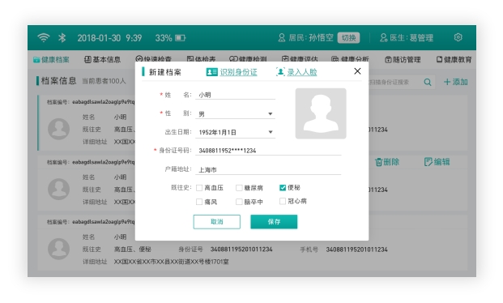The image size is (503, 303).
Task: Click the first record's avatar in background list
Action: point(58,129)
